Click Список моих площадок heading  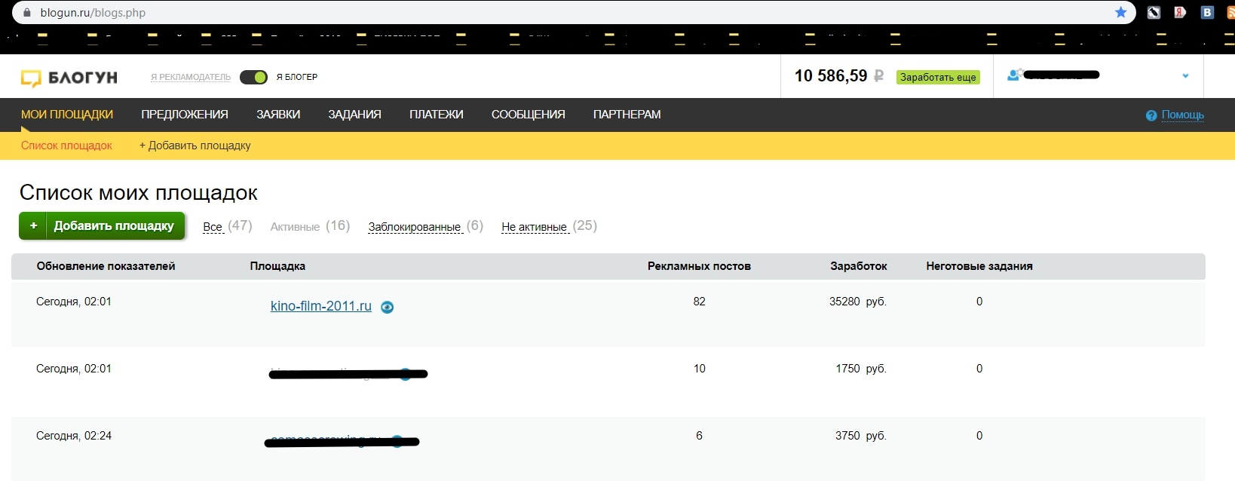coord(139,193)
